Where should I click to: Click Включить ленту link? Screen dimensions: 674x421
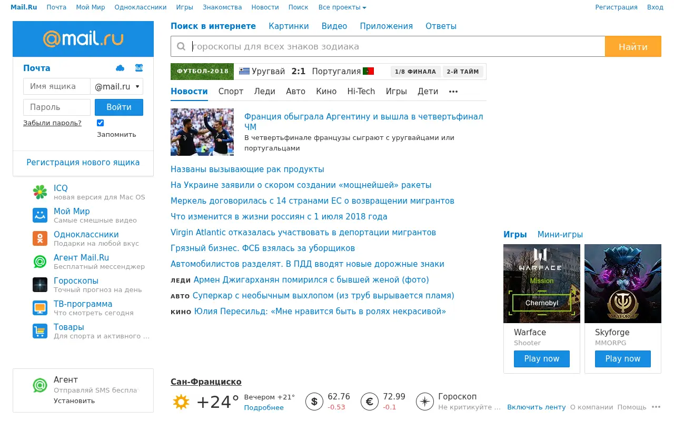pyautogui.click(x=537, y=407)
